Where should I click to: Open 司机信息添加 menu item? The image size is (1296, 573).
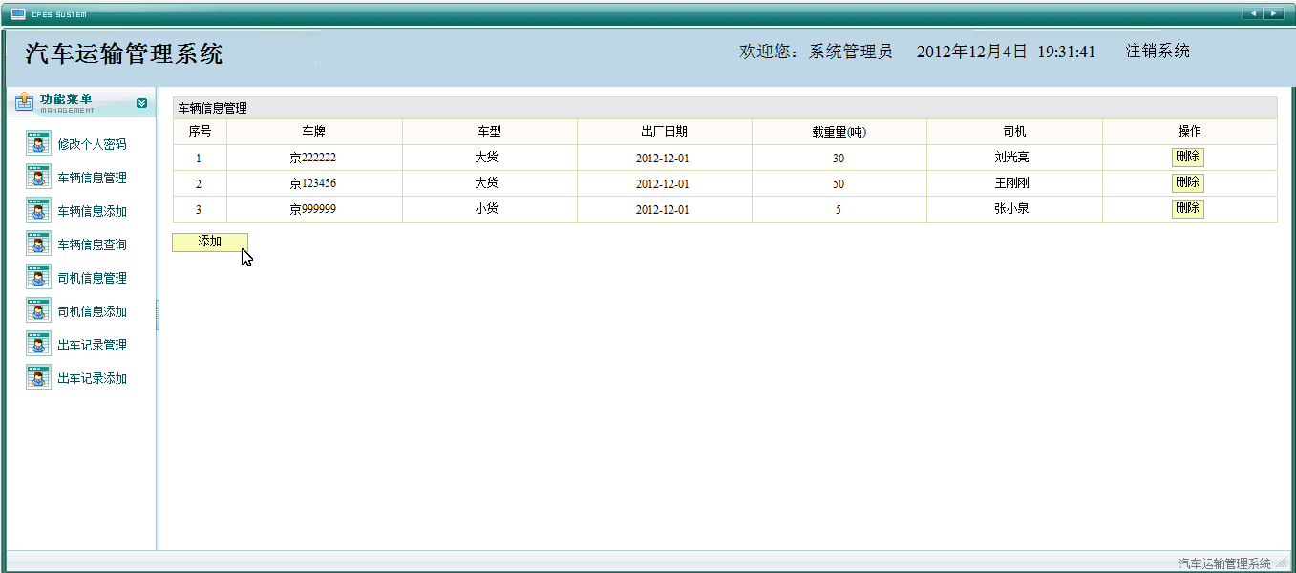(92, 311)
